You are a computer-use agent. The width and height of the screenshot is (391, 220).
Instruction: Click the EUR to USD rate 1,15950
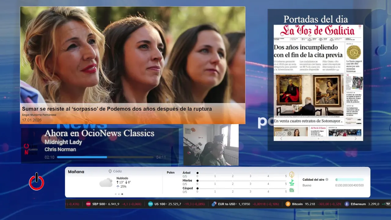tap(244, 204)
